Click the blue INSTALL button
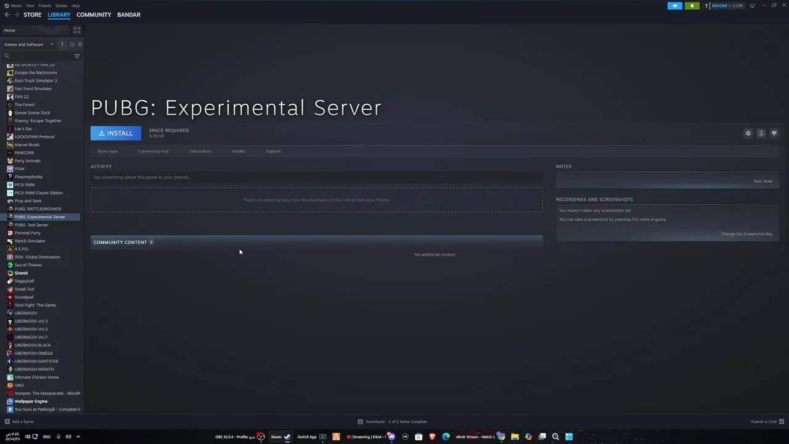Screen dimensions: 789x444 [116, 133]
